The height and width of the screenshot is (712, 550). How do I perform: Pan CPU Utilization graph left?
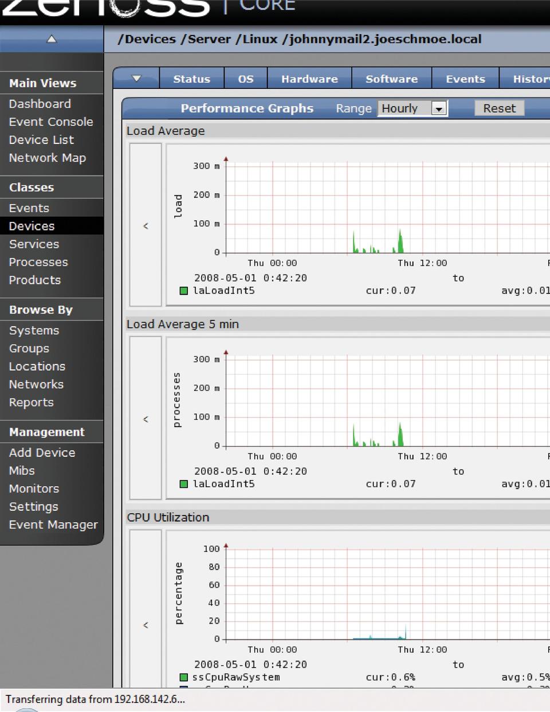[x=146, y=625]
